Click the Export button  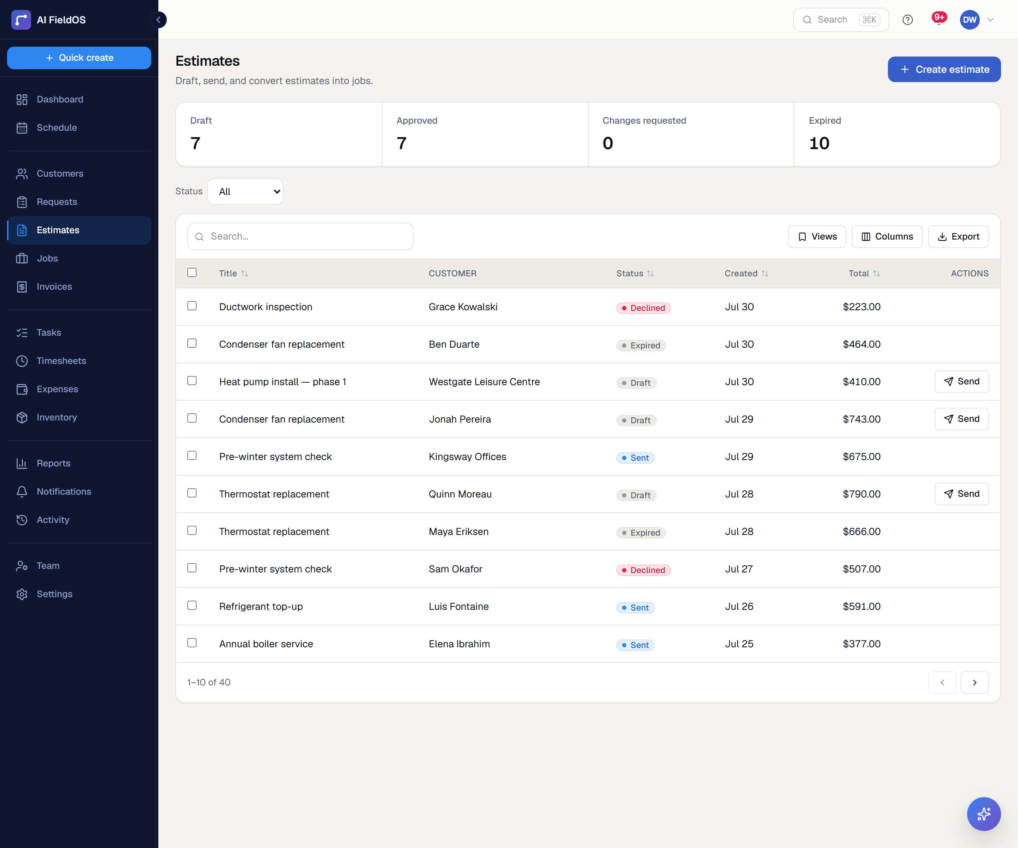coord(958,236)
